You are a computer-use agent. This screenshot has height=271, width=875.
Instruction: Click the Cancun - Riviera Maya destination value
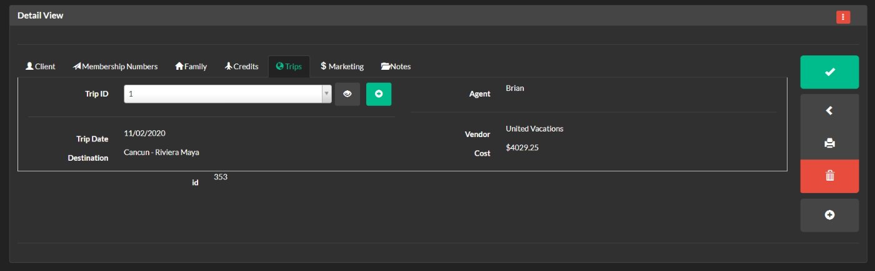pos(161,152)
